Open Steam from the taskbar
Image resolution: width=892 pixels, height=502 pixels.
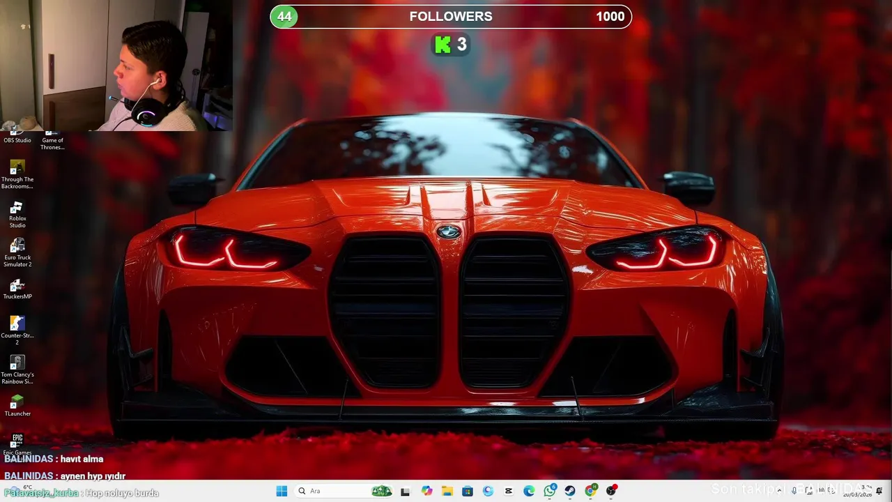click(x=570, y=491)
